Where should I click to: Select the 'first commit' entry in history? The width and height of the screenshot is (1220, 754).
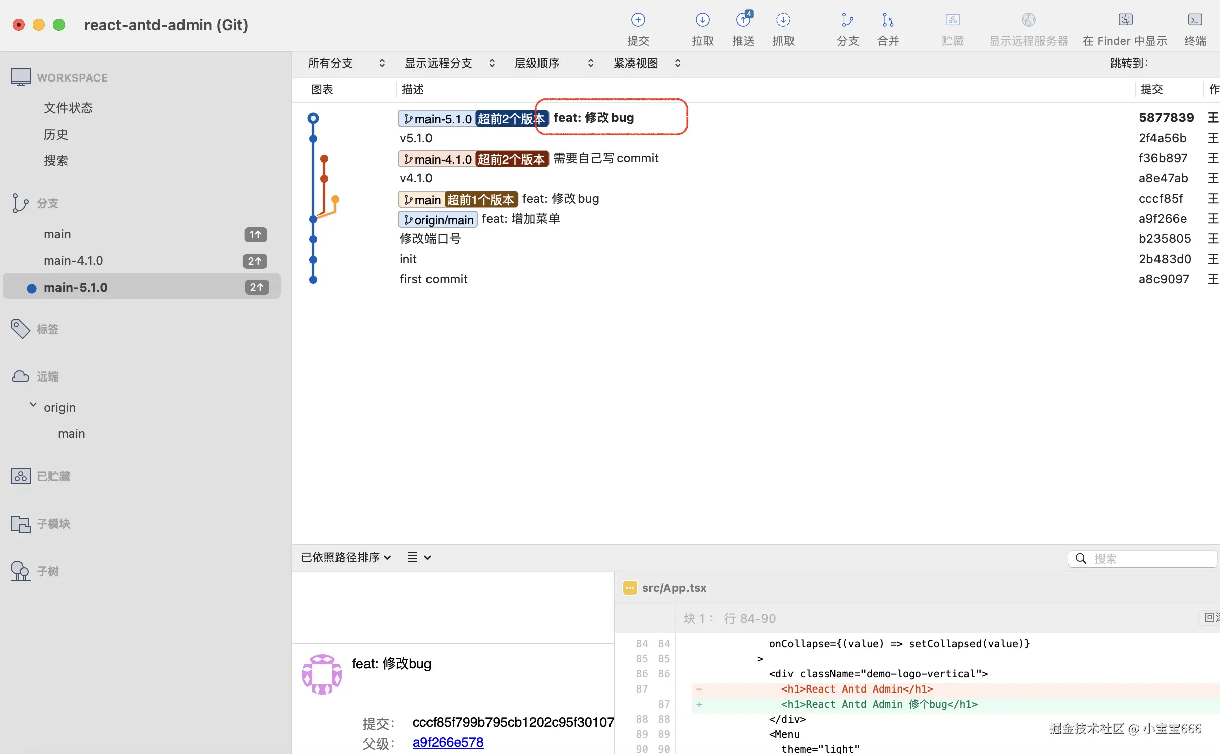click(433, 279)
